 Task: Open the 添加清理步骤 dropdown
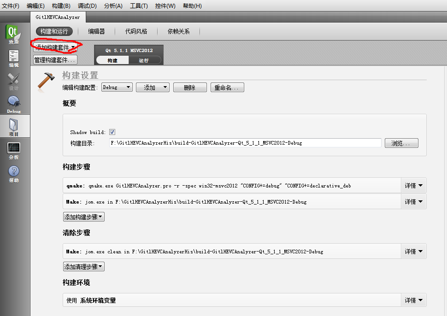click(83, 267)
